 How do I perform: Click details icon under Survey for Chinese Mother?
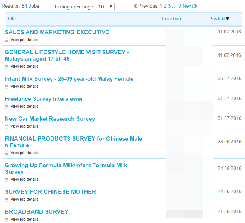tap(7, 199)
